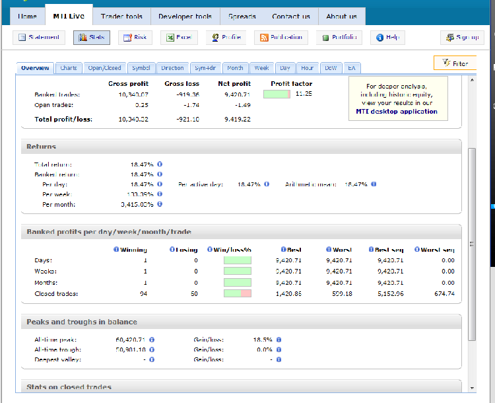Click the Profit factor bar indicator
Image resolution: width=495 pixels, height=403 pixels.
[277, 94]
